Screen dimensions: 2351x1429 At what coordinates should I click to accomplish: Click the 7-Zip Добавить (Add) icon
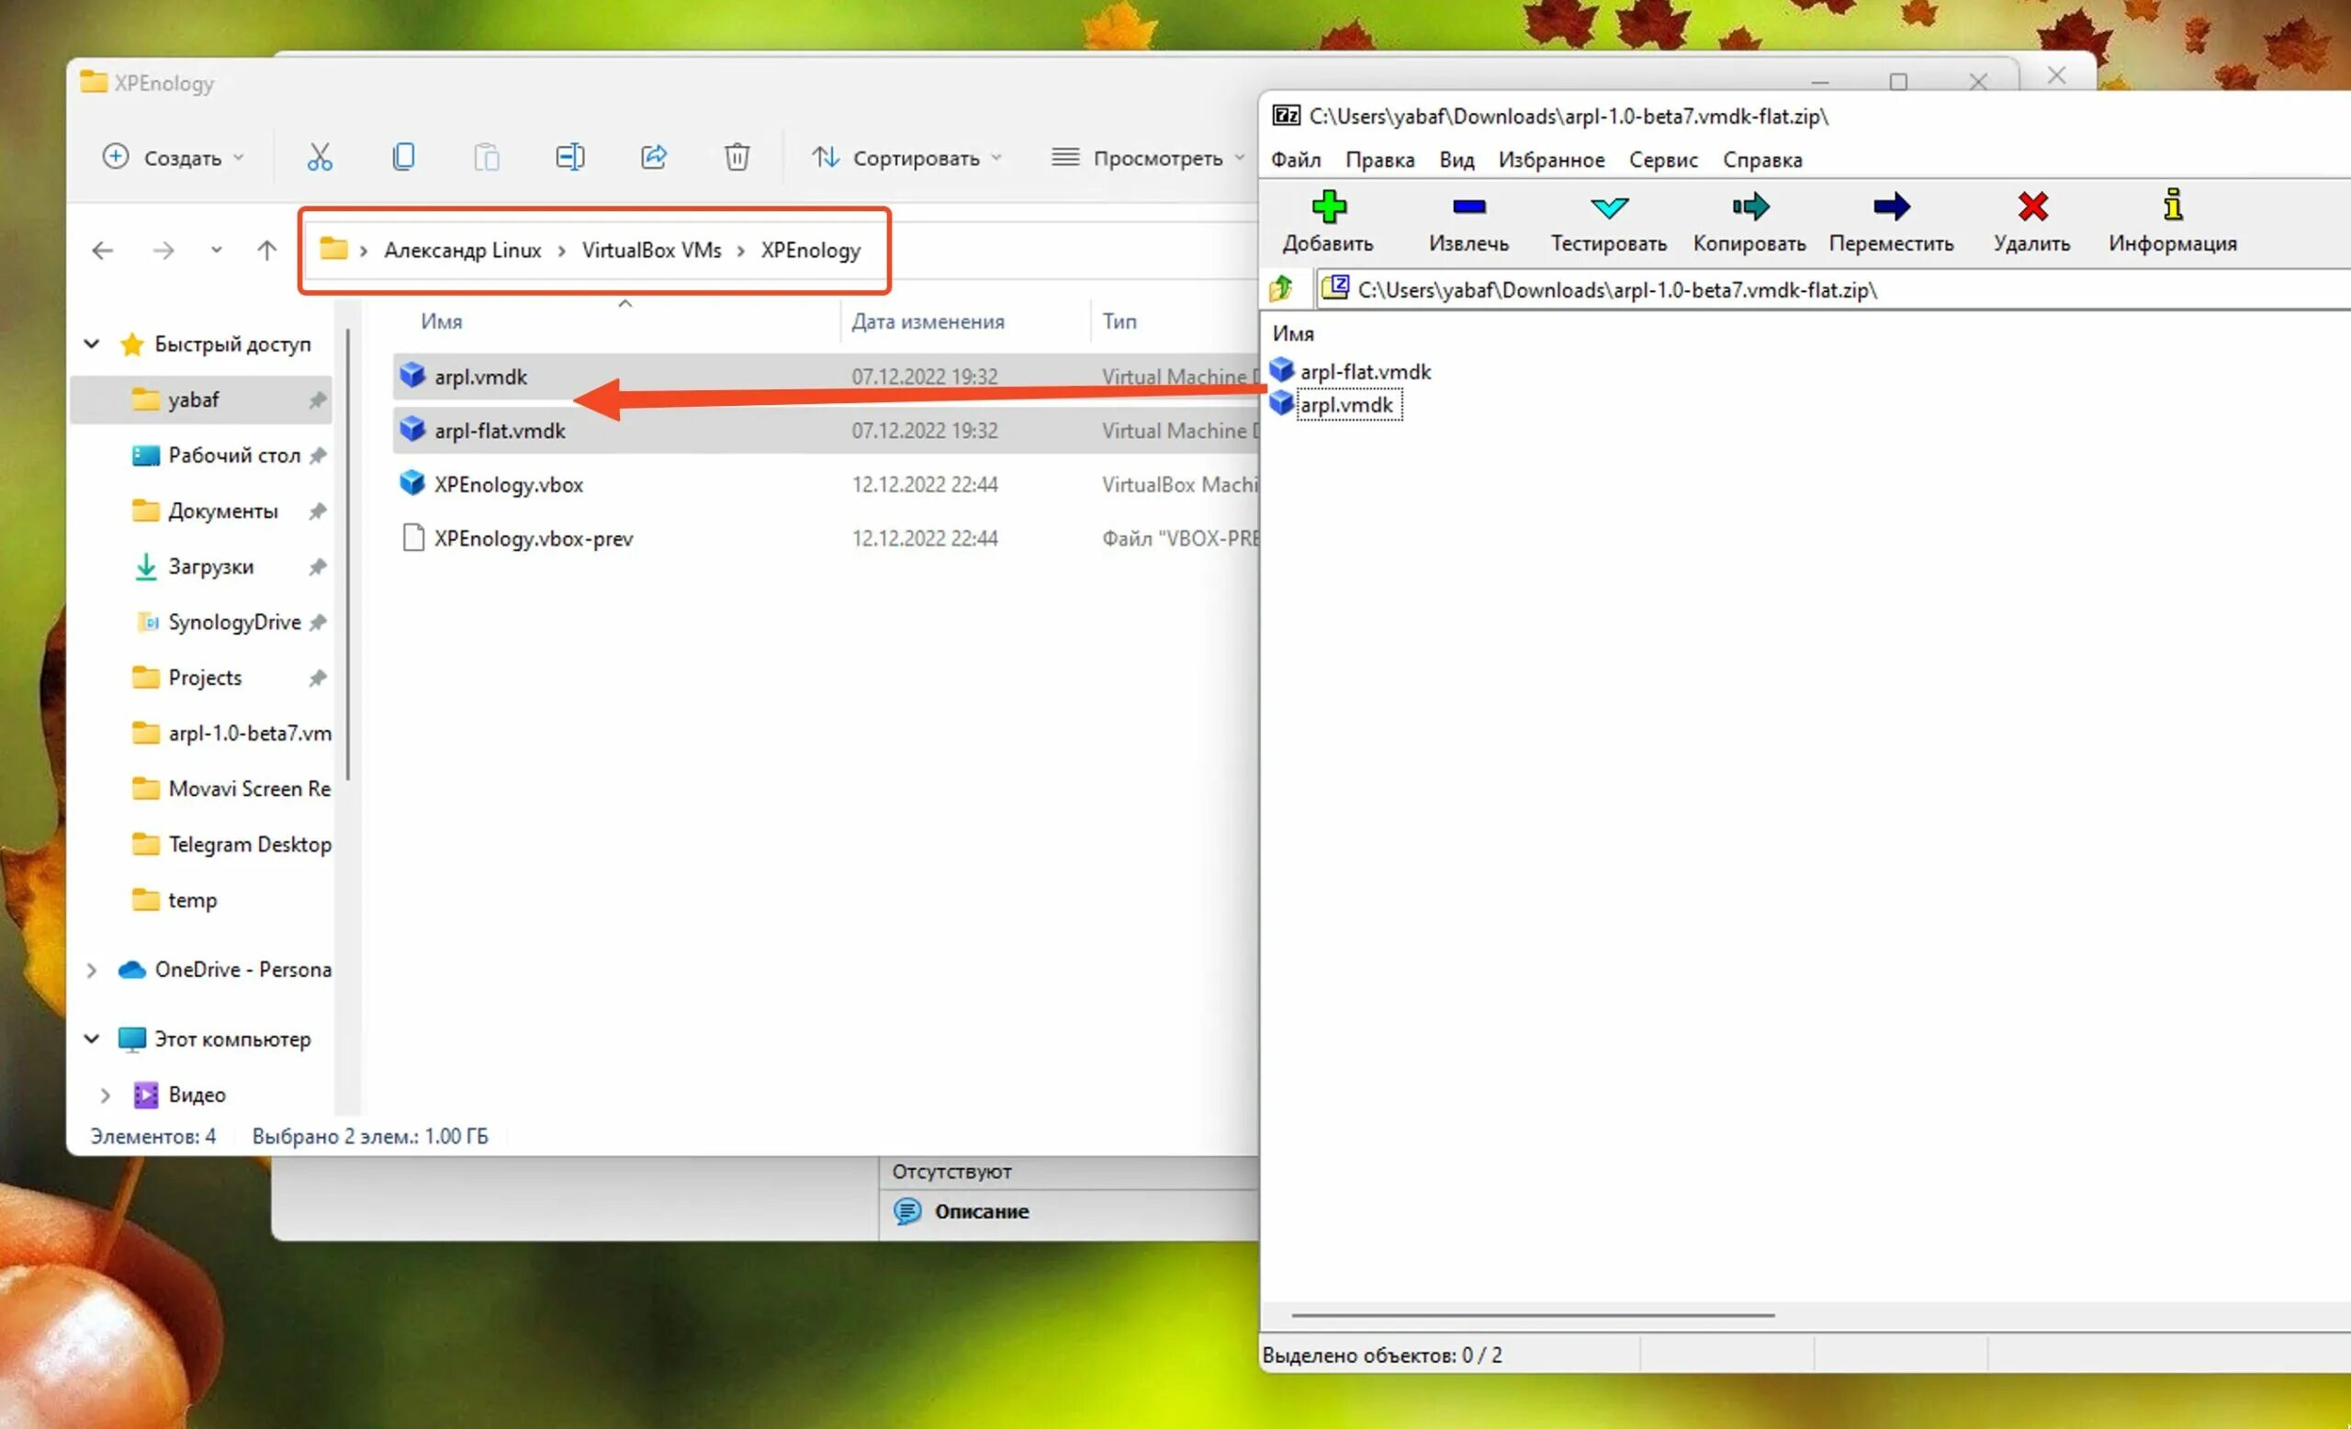pos(1328,207)
